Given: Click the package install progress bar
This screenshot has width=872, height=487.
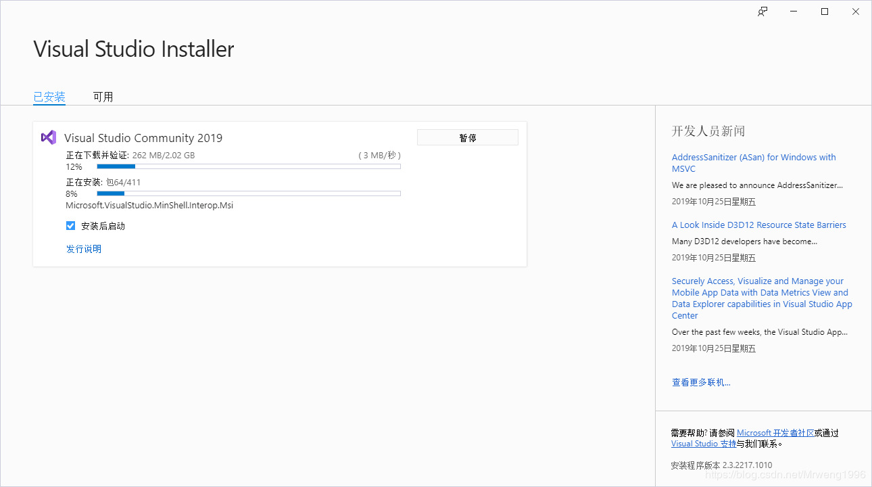Looking at the screenshot, I should (249, 193).
